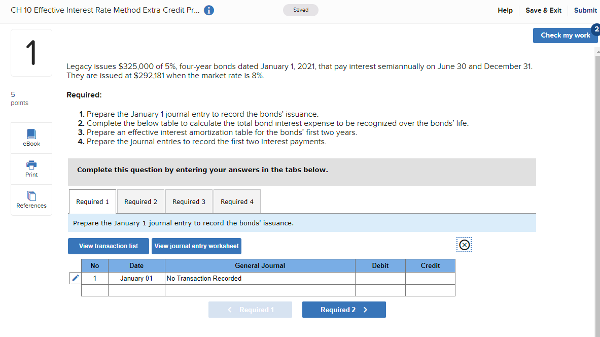
Task: Click the info icon beside the assignment title
Action: click(208, 10)
